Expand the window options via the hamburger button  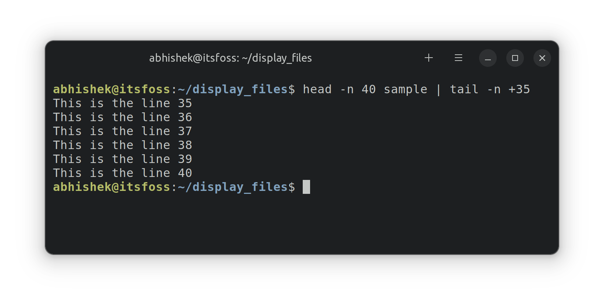(x=458, y=58)
